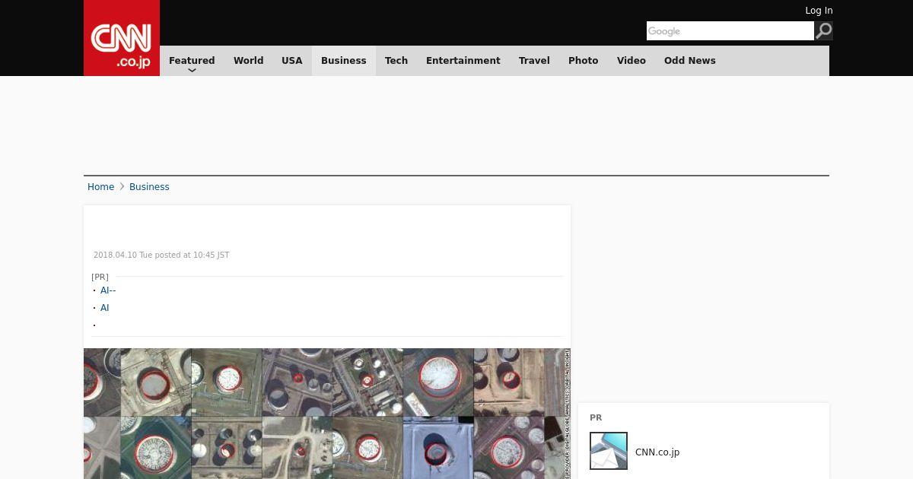Go to the Travel section
The height and width of the screenshot is (479, 913).
tap(534, 61)
